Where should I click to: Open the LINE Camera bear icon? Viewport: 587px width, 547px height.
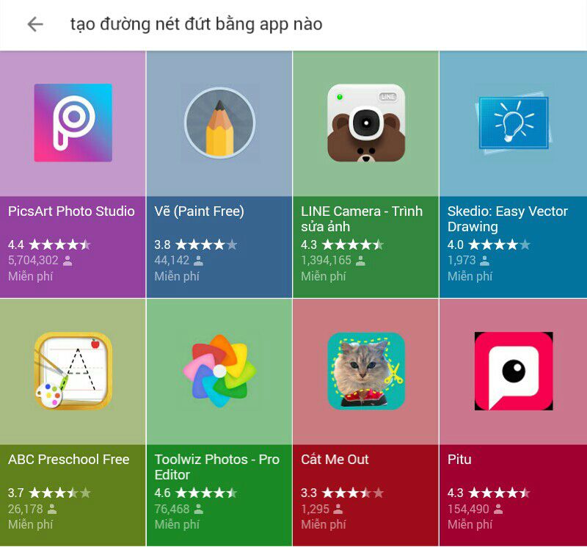366,123
